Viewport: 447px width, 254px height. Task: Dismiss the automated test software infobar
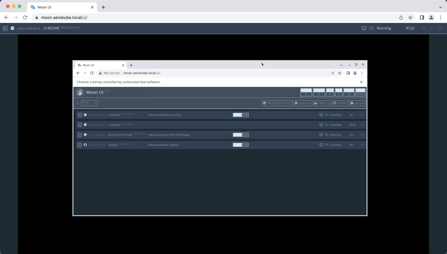(361, 82)
